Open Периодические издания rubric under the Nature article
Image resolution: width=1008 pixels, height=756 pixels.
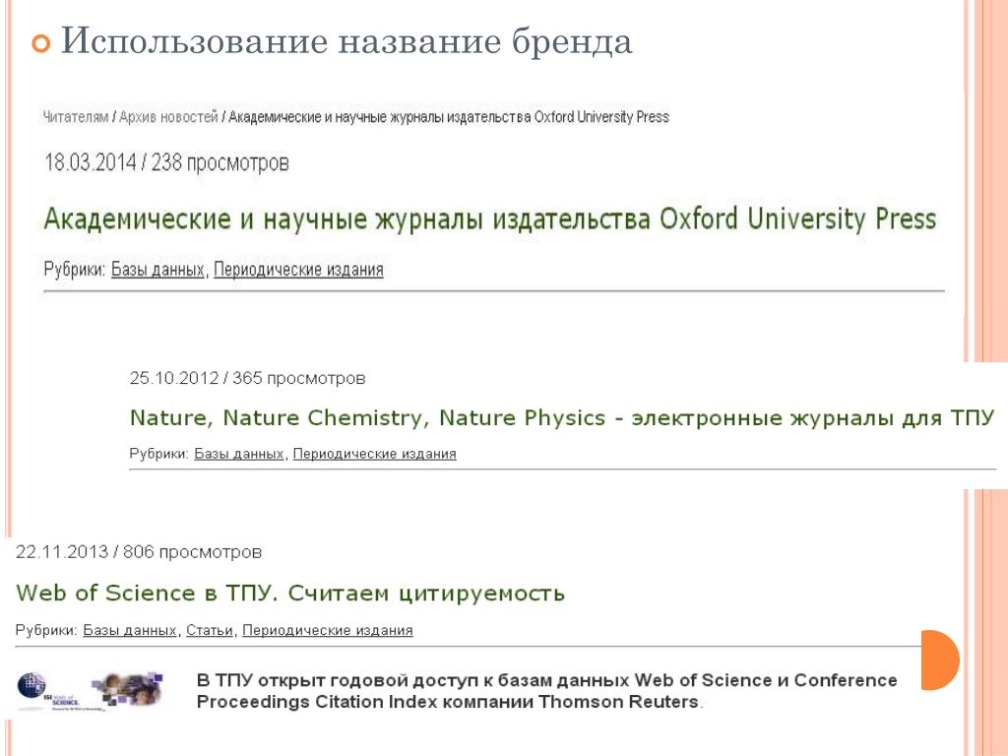tap(375, 454)
